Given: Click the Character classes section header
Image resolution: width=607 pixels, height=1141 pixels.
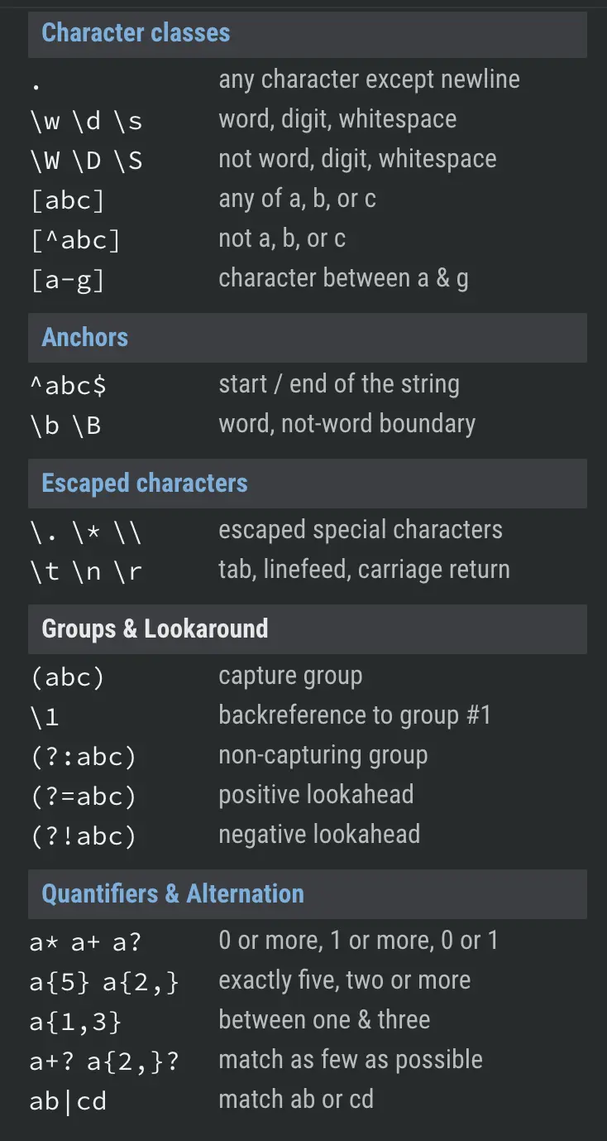Looking at the screenshot, I should [x=308, y=33].
